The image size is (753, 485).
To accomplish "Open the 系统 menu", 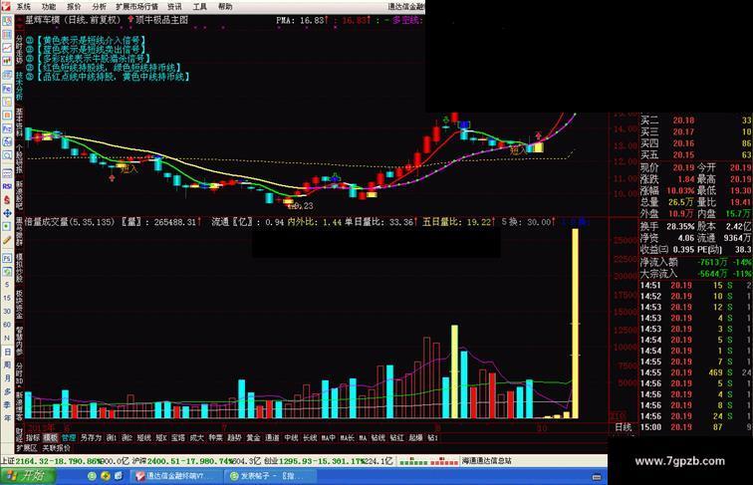I will [x=23, y=6].
